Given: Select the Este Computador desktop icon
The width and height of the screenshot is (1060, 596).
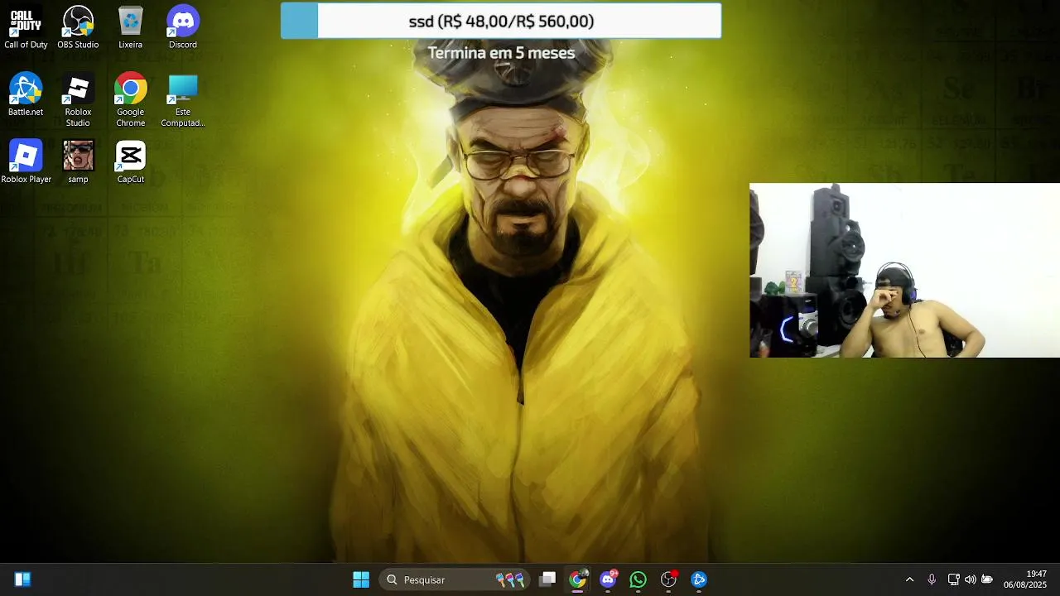Looking at the screenshot, I should pos(183,101).
